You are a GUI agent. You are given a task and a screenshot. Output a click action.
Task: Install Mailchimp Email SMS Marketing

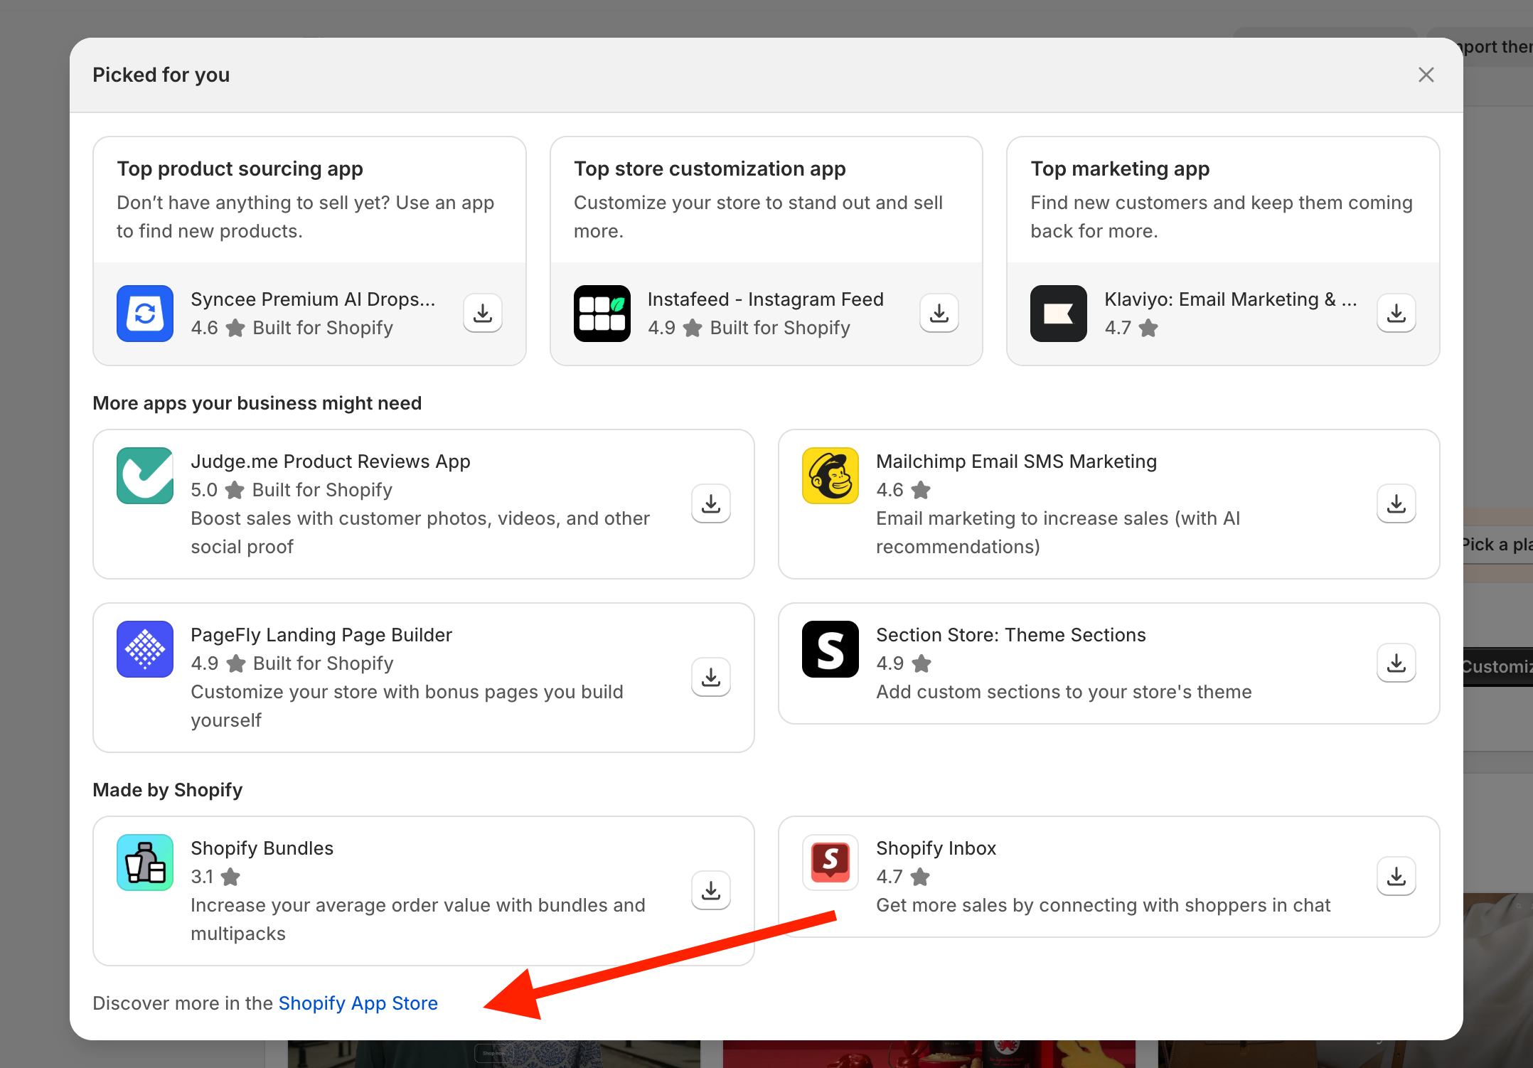[x=1396, y=503]
